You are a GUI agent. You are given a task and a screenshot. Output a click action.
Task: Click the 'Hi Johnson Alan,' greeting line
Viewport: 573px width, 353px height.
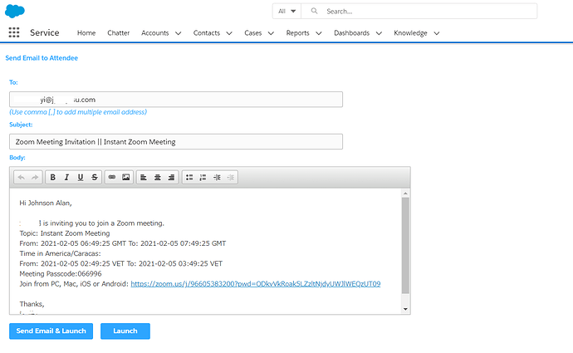point(46,203)
